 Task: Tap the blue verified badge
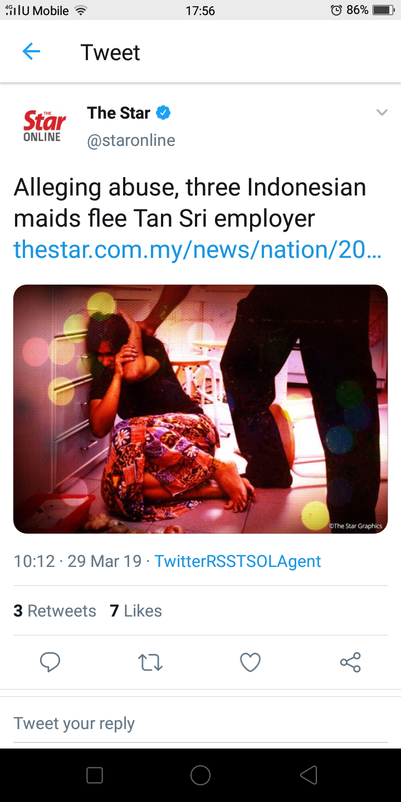(x=163, y=113)
